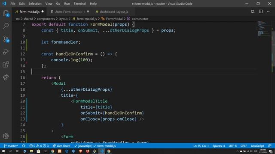Open Microsoft Store from the taskbar
The height and width of the screenshot is (154, 275).
38,151
